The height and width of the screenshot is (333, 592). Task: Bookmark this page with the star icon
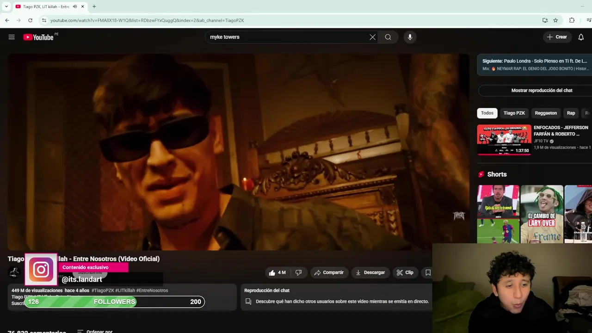(x=555, y=20)
